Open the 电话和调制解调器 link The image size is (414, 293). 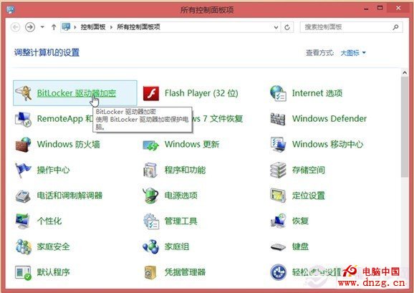(69, 196)
